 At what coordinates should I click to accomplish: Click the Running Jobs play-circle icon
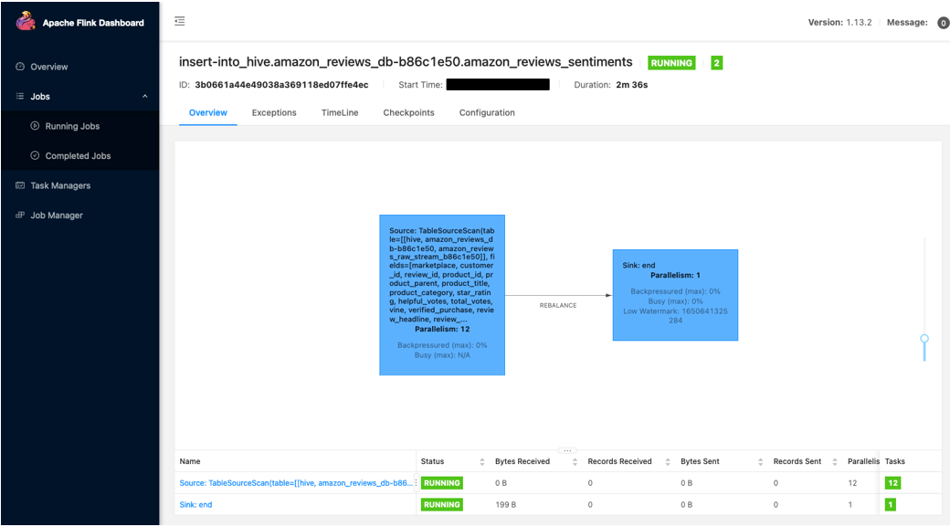pos(35,126)
